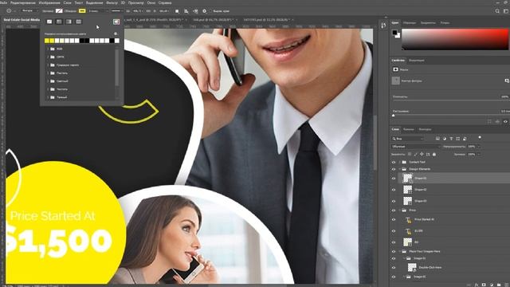Hide the Shape-01 layer
This screenshot has height=287, width=510.
tap(394, 179)
